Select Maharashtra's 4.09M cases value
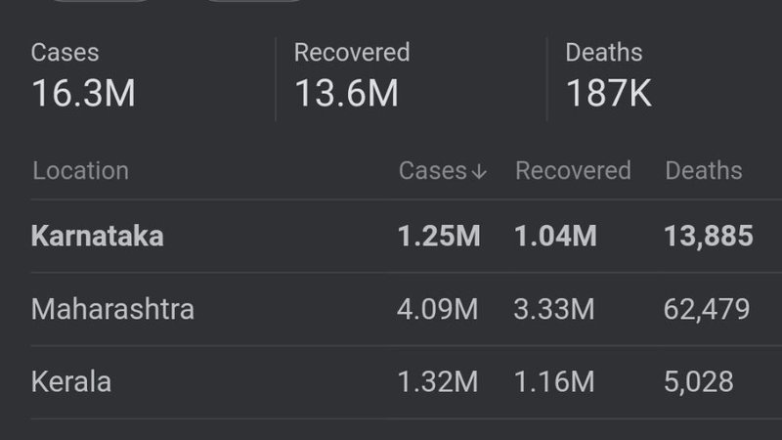 pyautogui.click(x=438, y=309)
